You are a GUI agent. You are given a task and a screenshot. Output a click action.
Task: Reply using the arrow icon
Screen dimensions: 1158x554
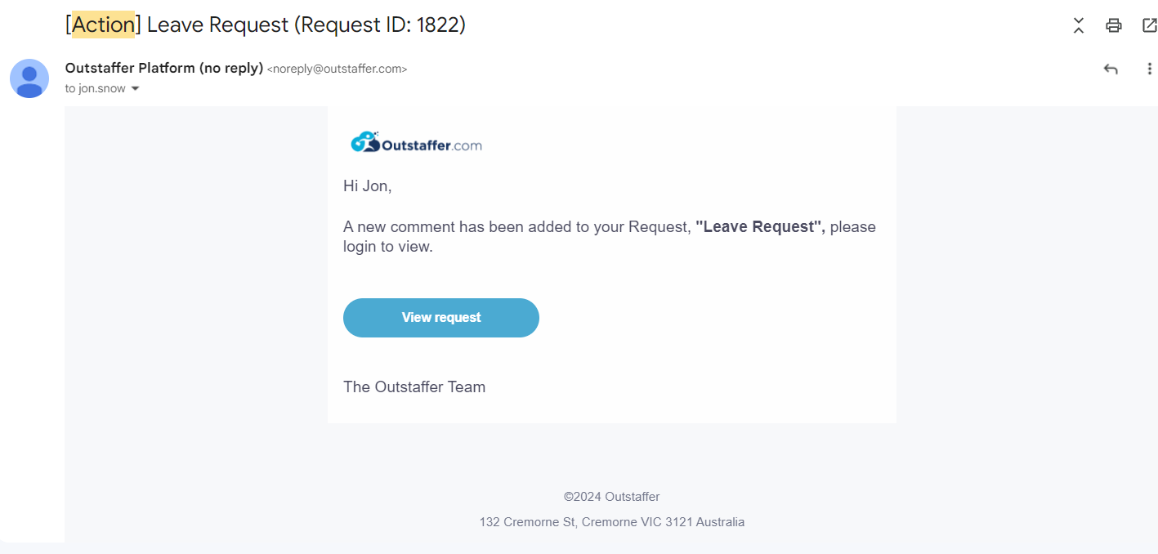tap(1111, 69)
